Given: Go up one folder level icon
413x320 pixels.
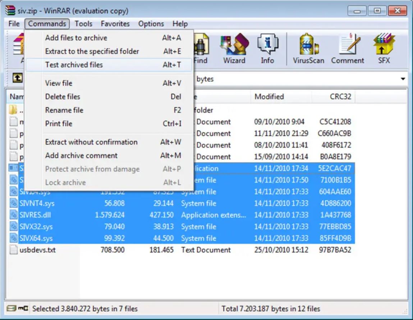Looking at the screenshot, I should pyautogui.click(x=18, y=78).
